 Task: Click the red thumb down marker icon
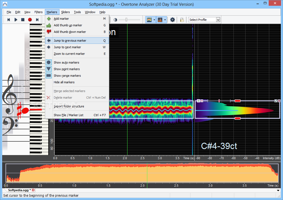49,32
